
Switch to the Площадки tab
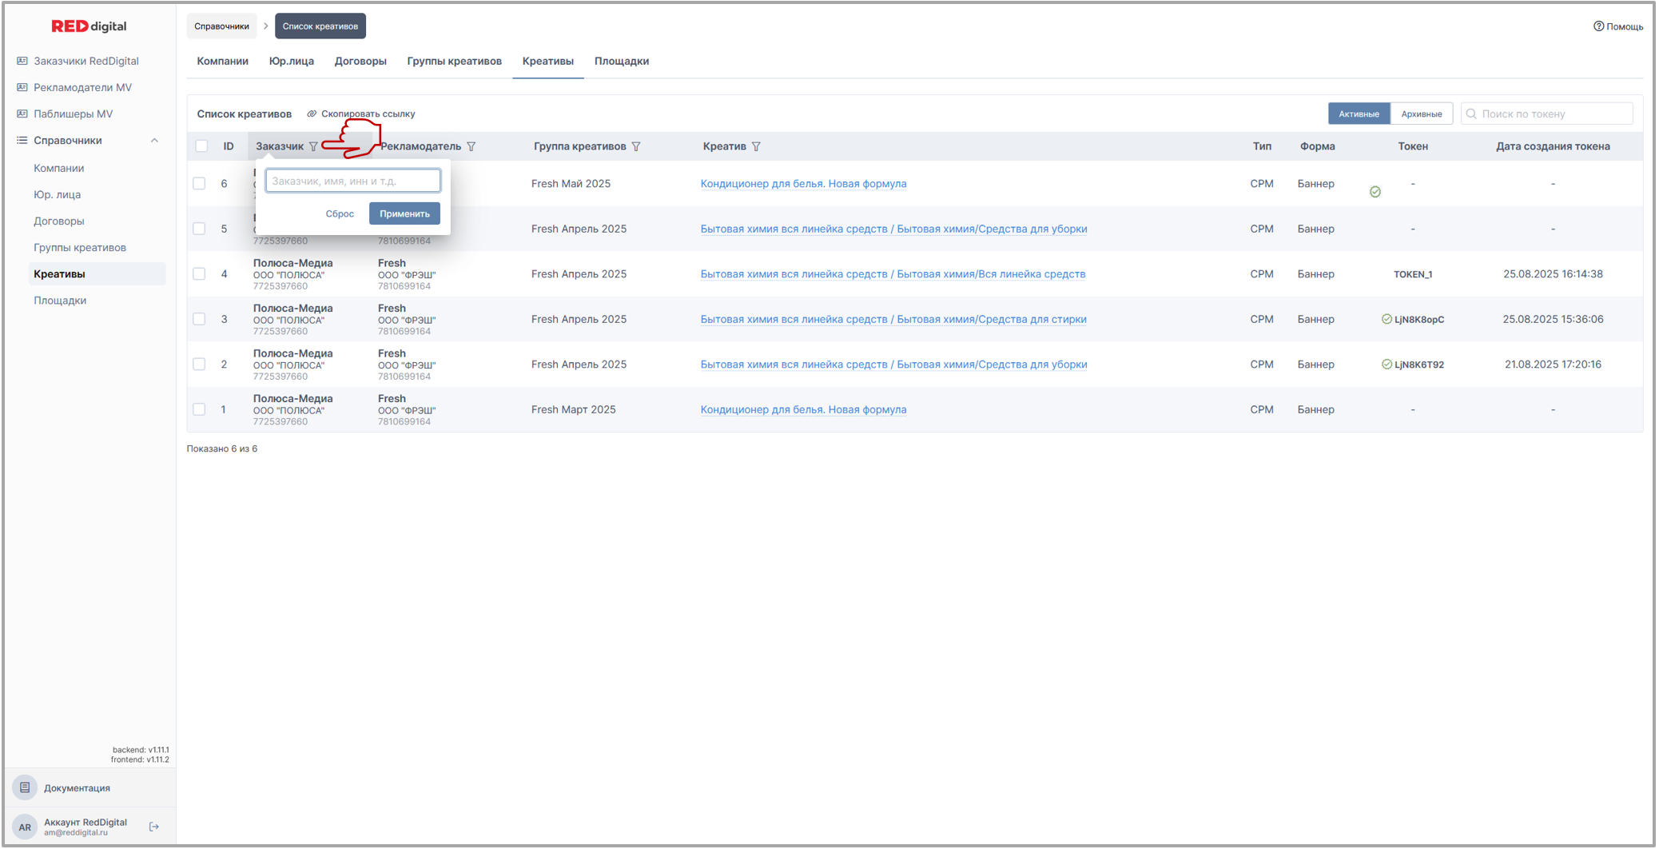pos(621,61)
